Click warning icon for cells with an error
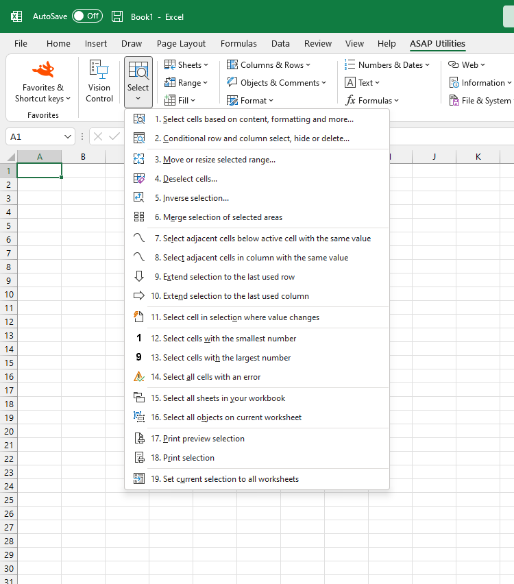 [x=139, y=376]
